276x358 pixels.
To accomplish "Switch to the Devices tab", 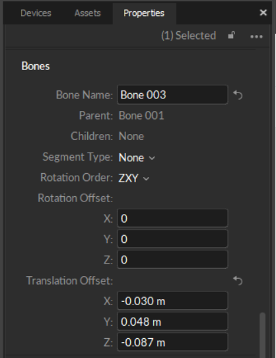I will (x=36, y=13).
